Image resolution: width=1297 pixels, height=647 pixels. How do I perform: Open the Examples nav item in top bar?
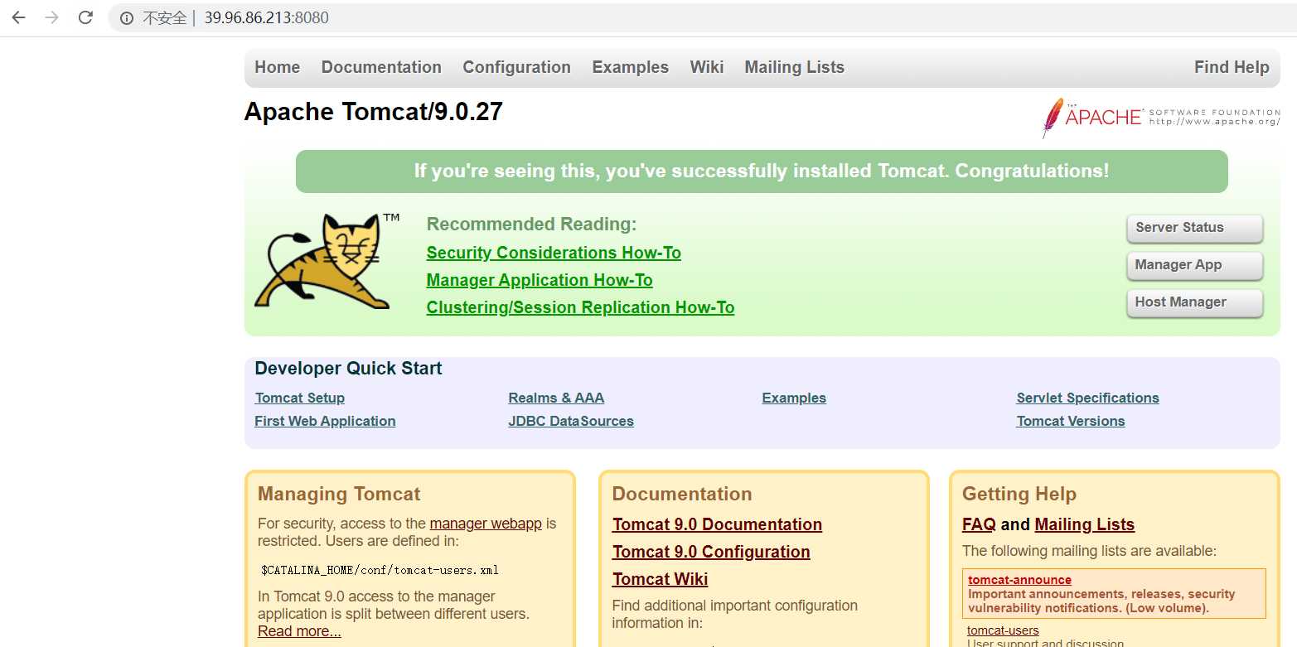point(630,67)
